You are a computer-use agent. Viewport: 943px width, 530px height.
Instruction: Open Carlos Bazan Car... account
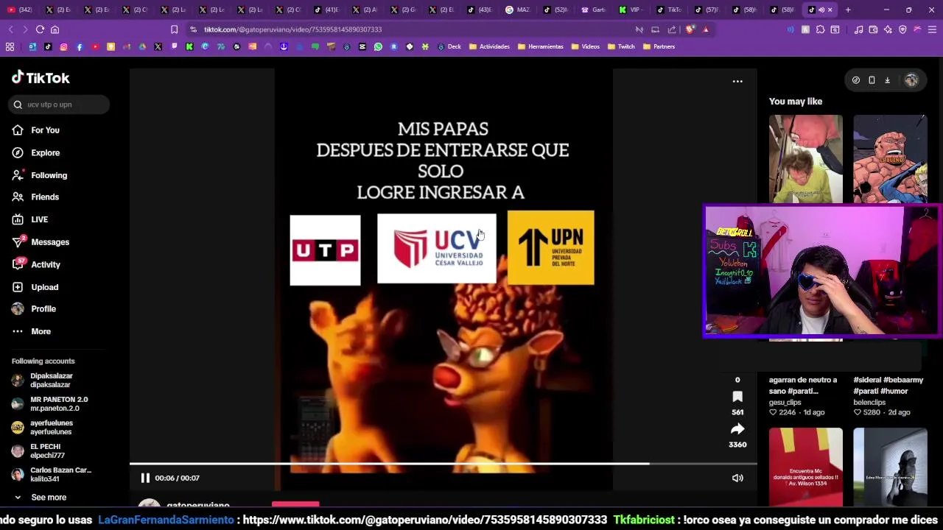52,475
